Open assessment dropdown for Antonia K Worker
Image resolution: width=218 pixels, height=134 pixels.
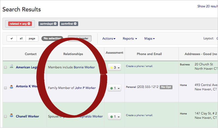(x=114, y=88)
